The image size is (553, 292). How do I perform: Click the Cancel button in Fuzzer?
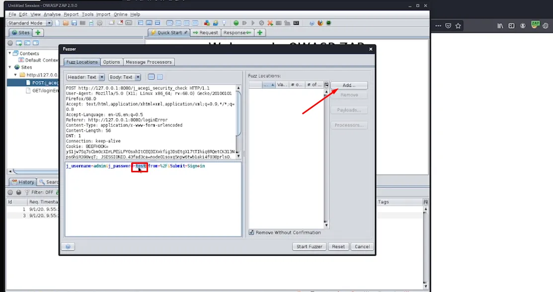coord(362,246)
